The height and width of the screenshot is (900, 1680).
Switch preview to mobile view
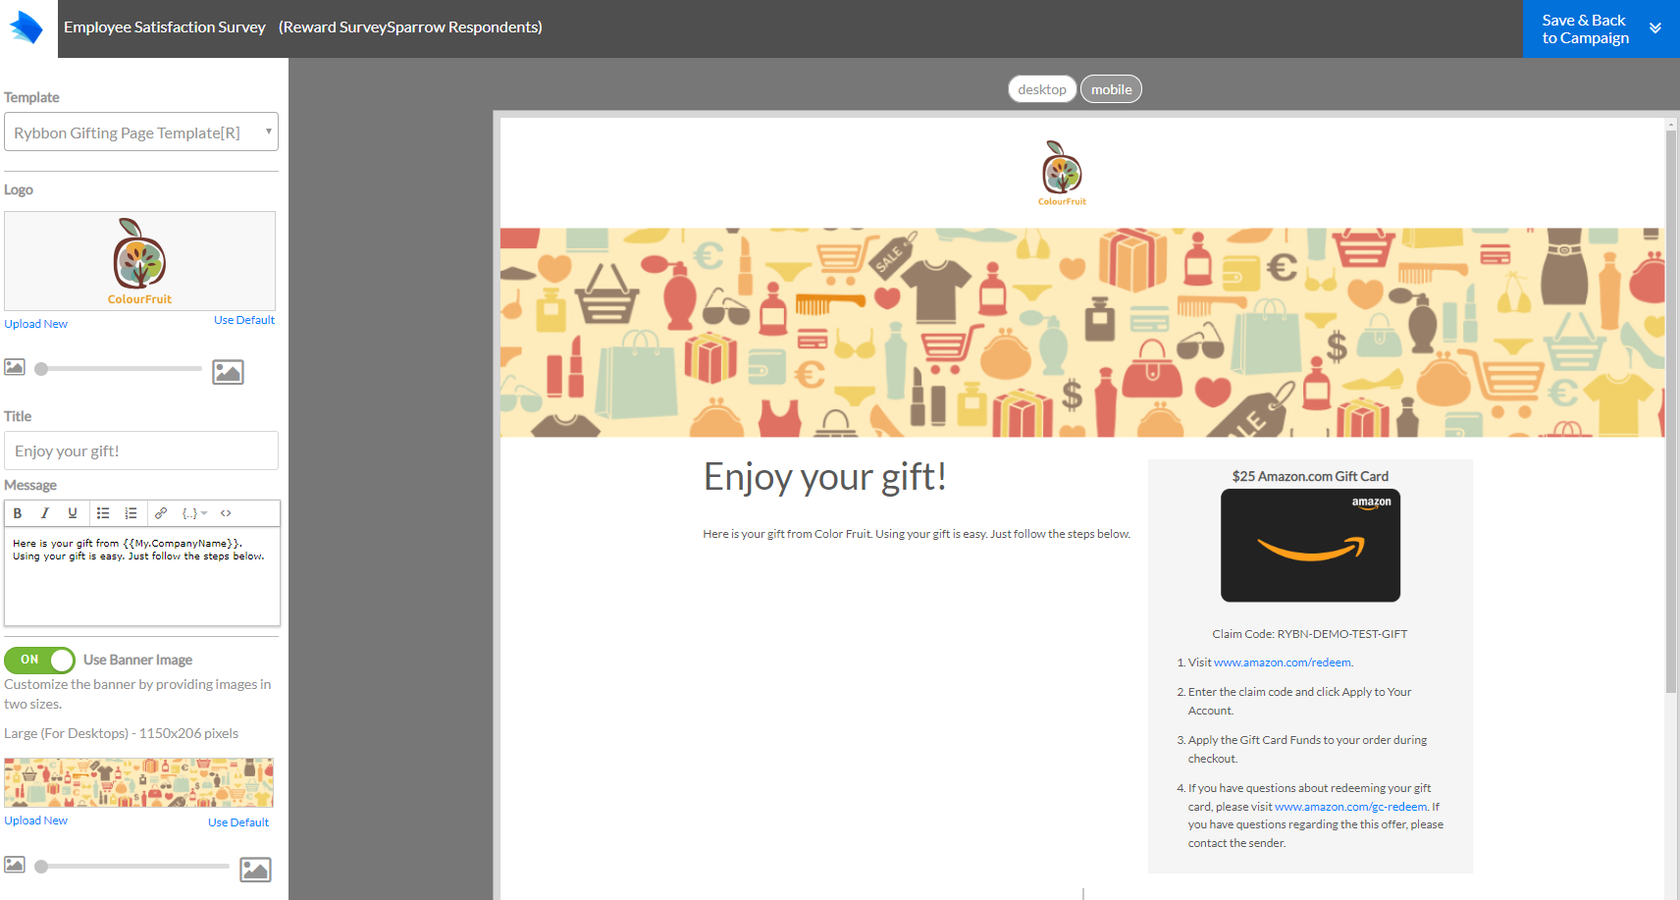[1111, 89]
